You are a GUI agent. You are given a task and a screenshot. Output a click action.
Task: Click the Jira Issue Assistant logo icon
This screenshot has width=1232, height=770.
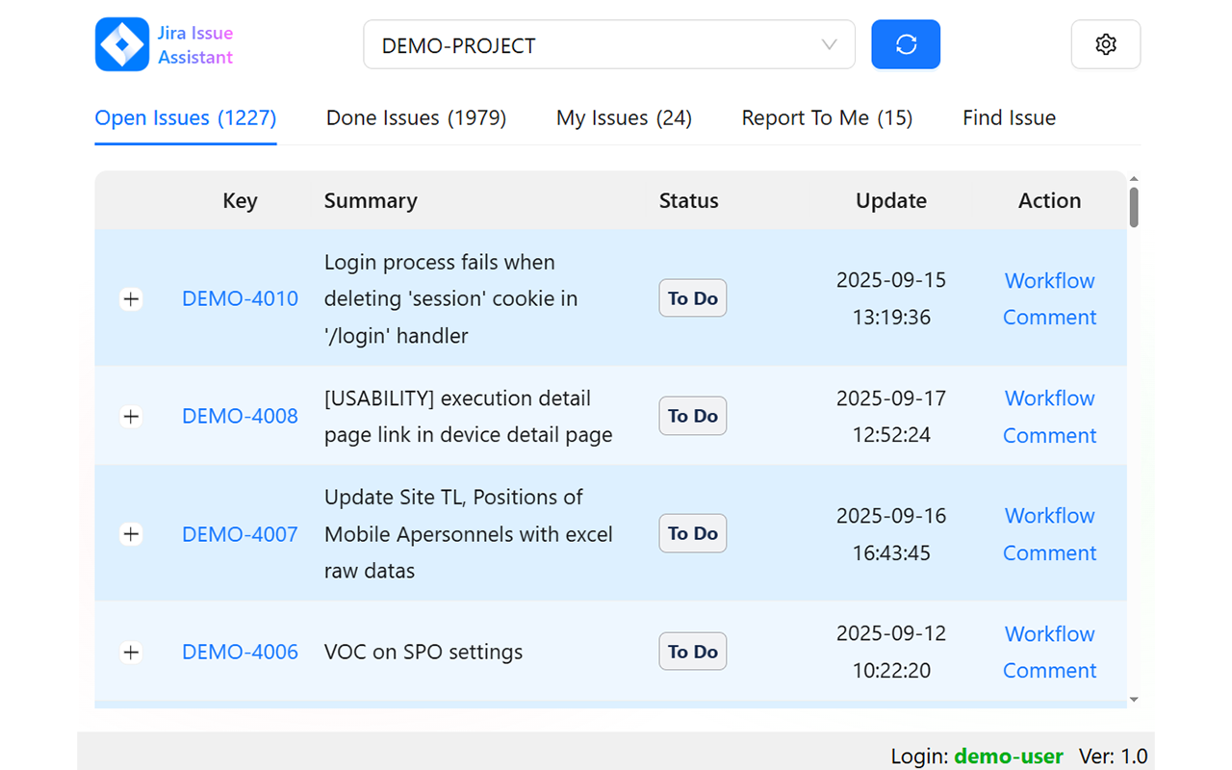122,44
